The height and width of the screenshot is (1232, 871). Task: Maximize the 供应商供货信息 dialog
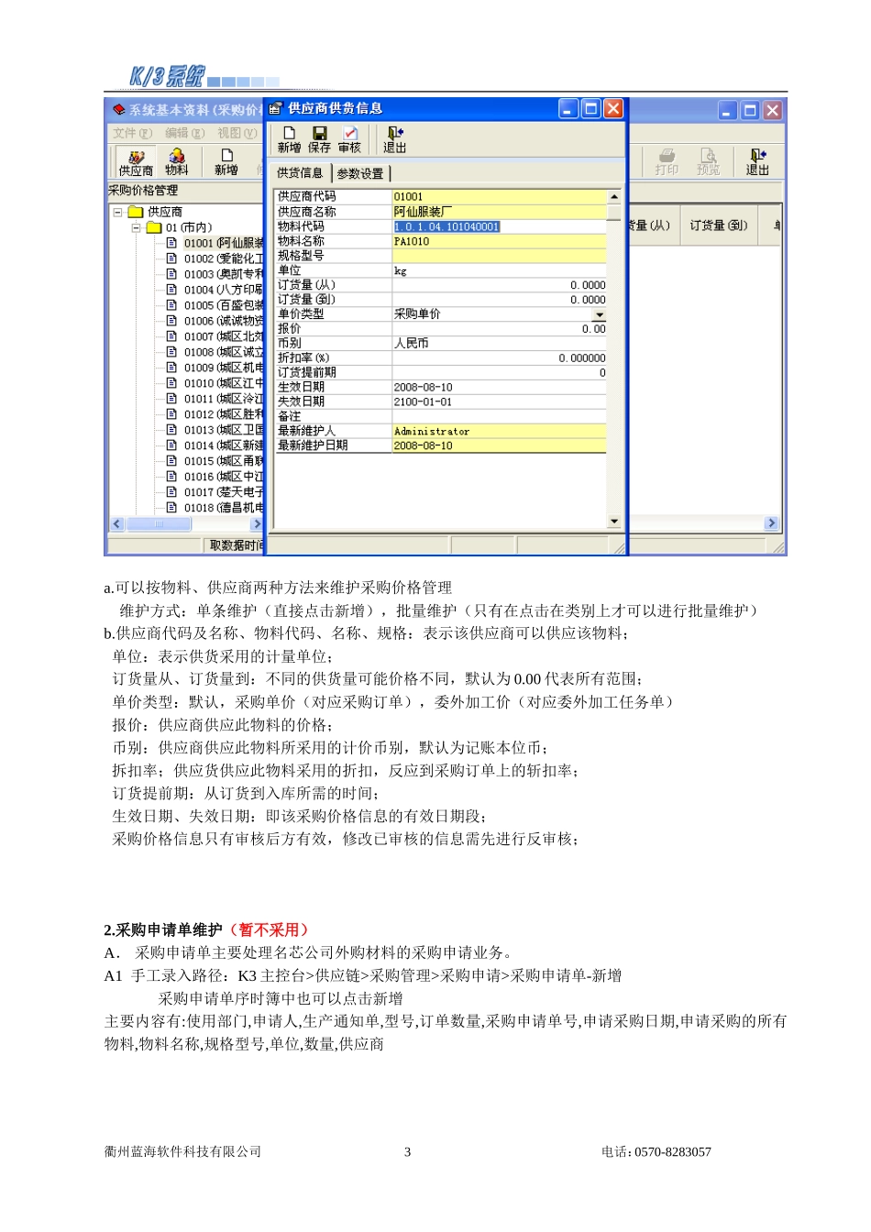(591, 109)
